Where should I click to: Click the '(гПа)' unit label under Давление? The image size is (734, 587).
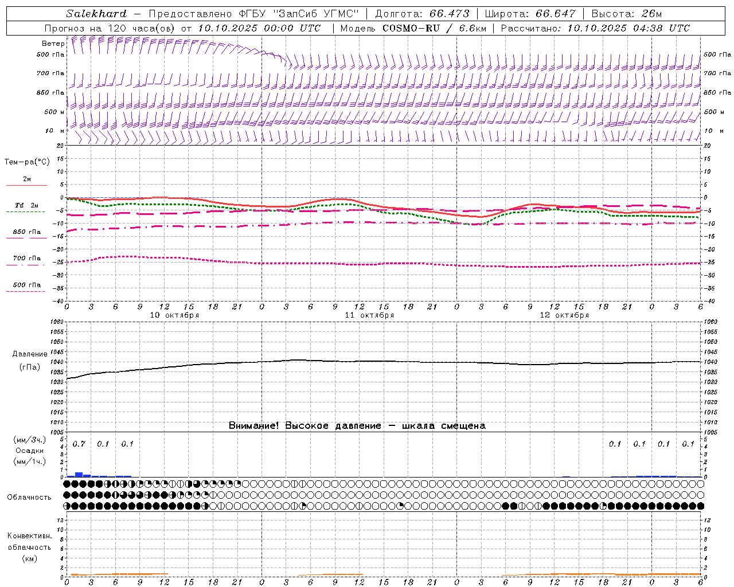(x=30, y=367)
